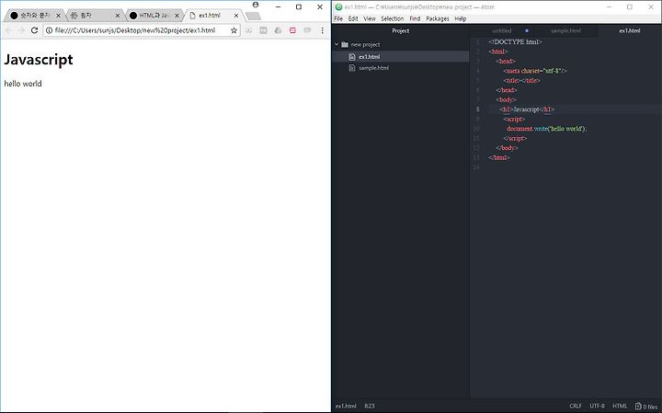This screenshot has height=413, width=662.
Task: Close the HTML과 Ja... Chrome tab
Action: click(x=177, y=16)
